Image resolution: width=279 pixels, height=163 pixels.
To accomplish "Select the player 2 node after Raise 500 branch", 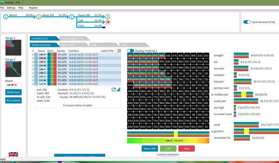I will pos(107,17).
